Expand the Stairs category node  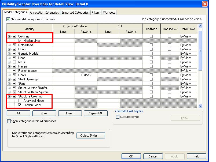(x=9, y=84)
